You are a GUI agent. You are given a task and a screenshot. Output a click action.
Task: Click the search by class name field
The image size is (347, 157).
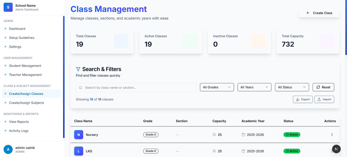click(x=136, y=88)
